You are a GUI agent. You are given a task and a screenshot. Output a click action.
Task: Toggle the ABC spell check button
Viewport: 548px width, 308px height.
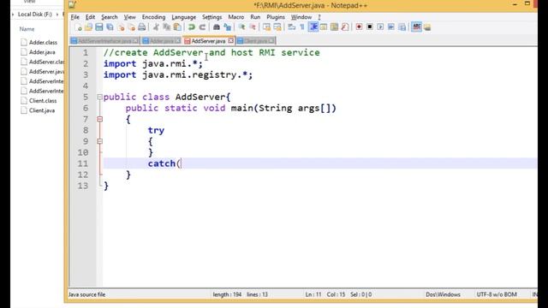click(x=416, y=27)
